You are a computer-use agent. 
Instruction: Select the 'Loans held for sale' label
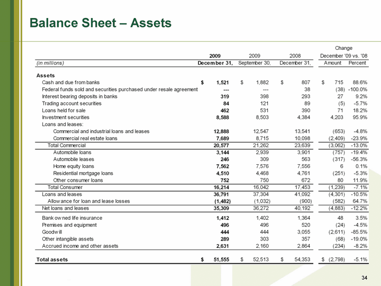(63, 110)
